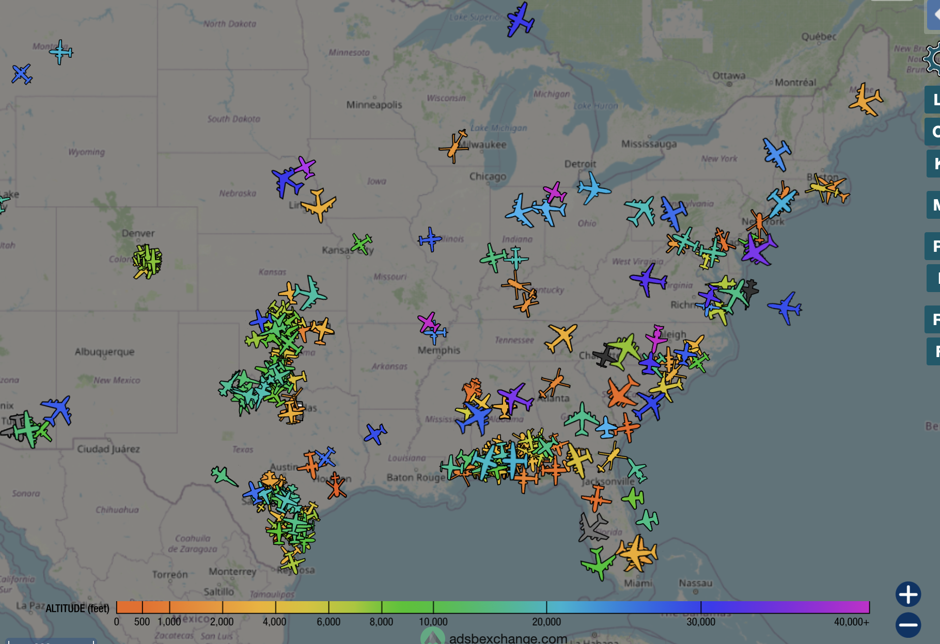Select the orange helicopter near New York
This screenshot has width=940, height=644.
758,222
